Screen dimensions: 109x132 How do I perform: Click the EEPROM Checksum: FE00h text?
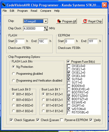tap(69, 48)
